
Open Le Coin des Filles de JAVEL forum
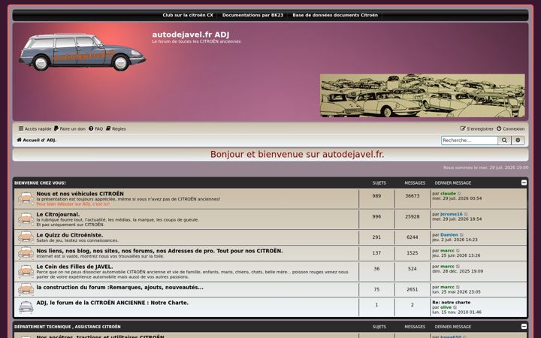pos(74,267)
